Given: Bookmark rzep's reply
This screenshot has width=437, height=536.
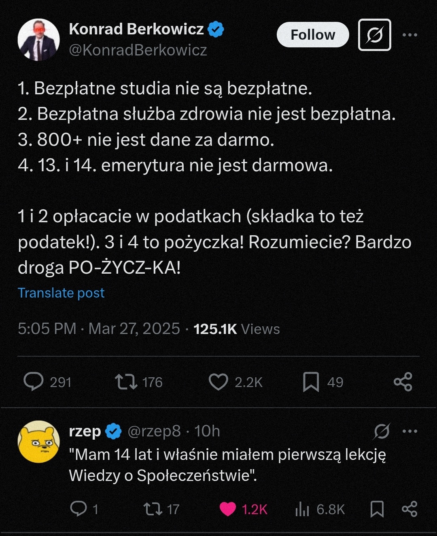Looking at the screenshot, I should click(x=377, y=509).
